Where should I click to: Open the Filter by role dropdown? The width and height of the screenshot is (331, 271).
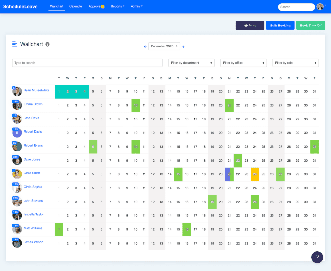(295, 63)
